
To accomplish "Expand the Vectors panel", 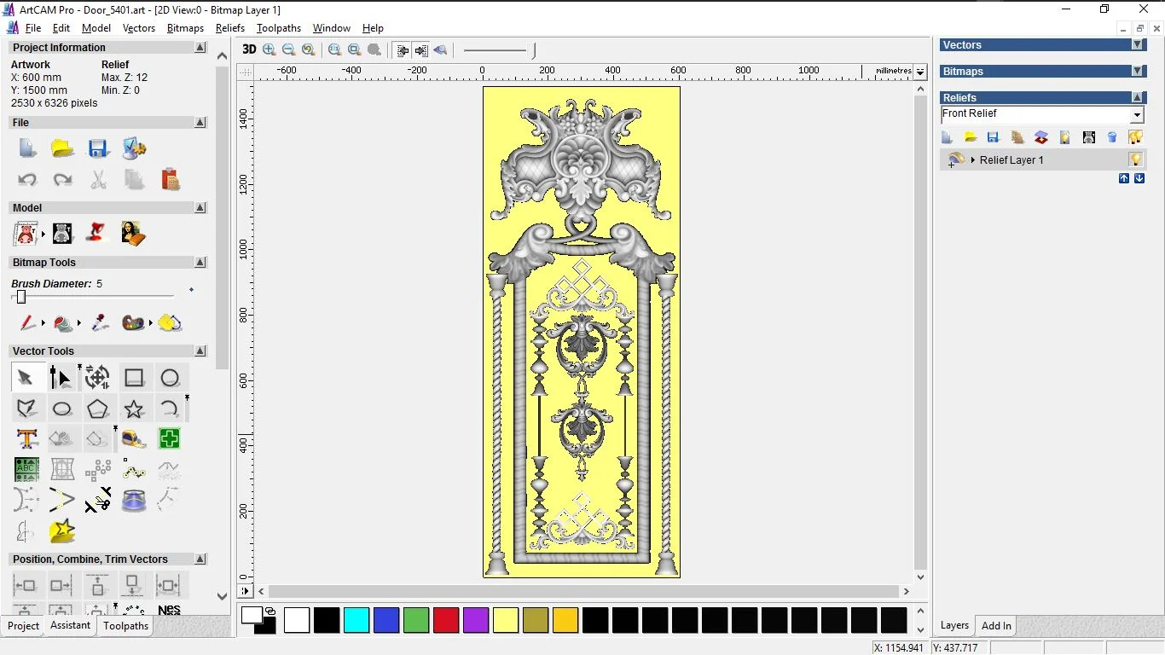I will (x=1137, y=45).
